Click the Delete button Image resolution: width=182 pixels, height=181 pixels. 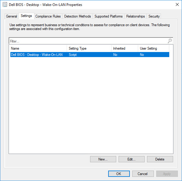(160, 159)
